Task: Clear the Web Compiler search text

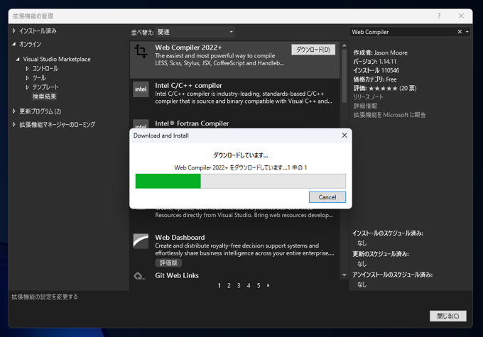Action: coord(460,32)
